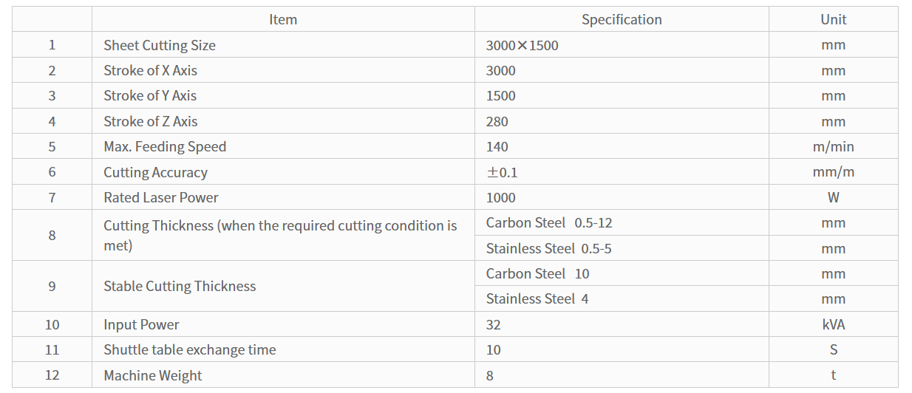Click the 3000×1500 specification value

(x=522, y=45)
